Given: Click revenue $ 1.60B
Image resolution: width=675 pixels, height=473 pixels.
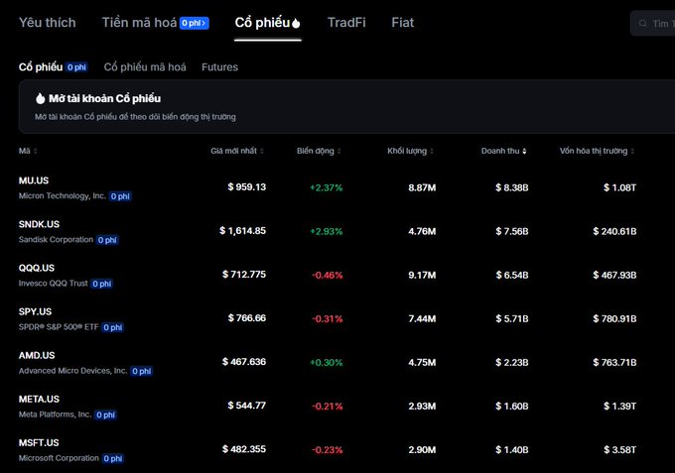Looking at the screenshot, I should coord(512,407).
